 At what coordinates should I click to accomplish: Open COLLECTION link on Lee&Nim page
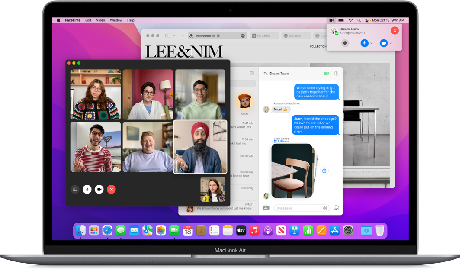pos(318,47)
